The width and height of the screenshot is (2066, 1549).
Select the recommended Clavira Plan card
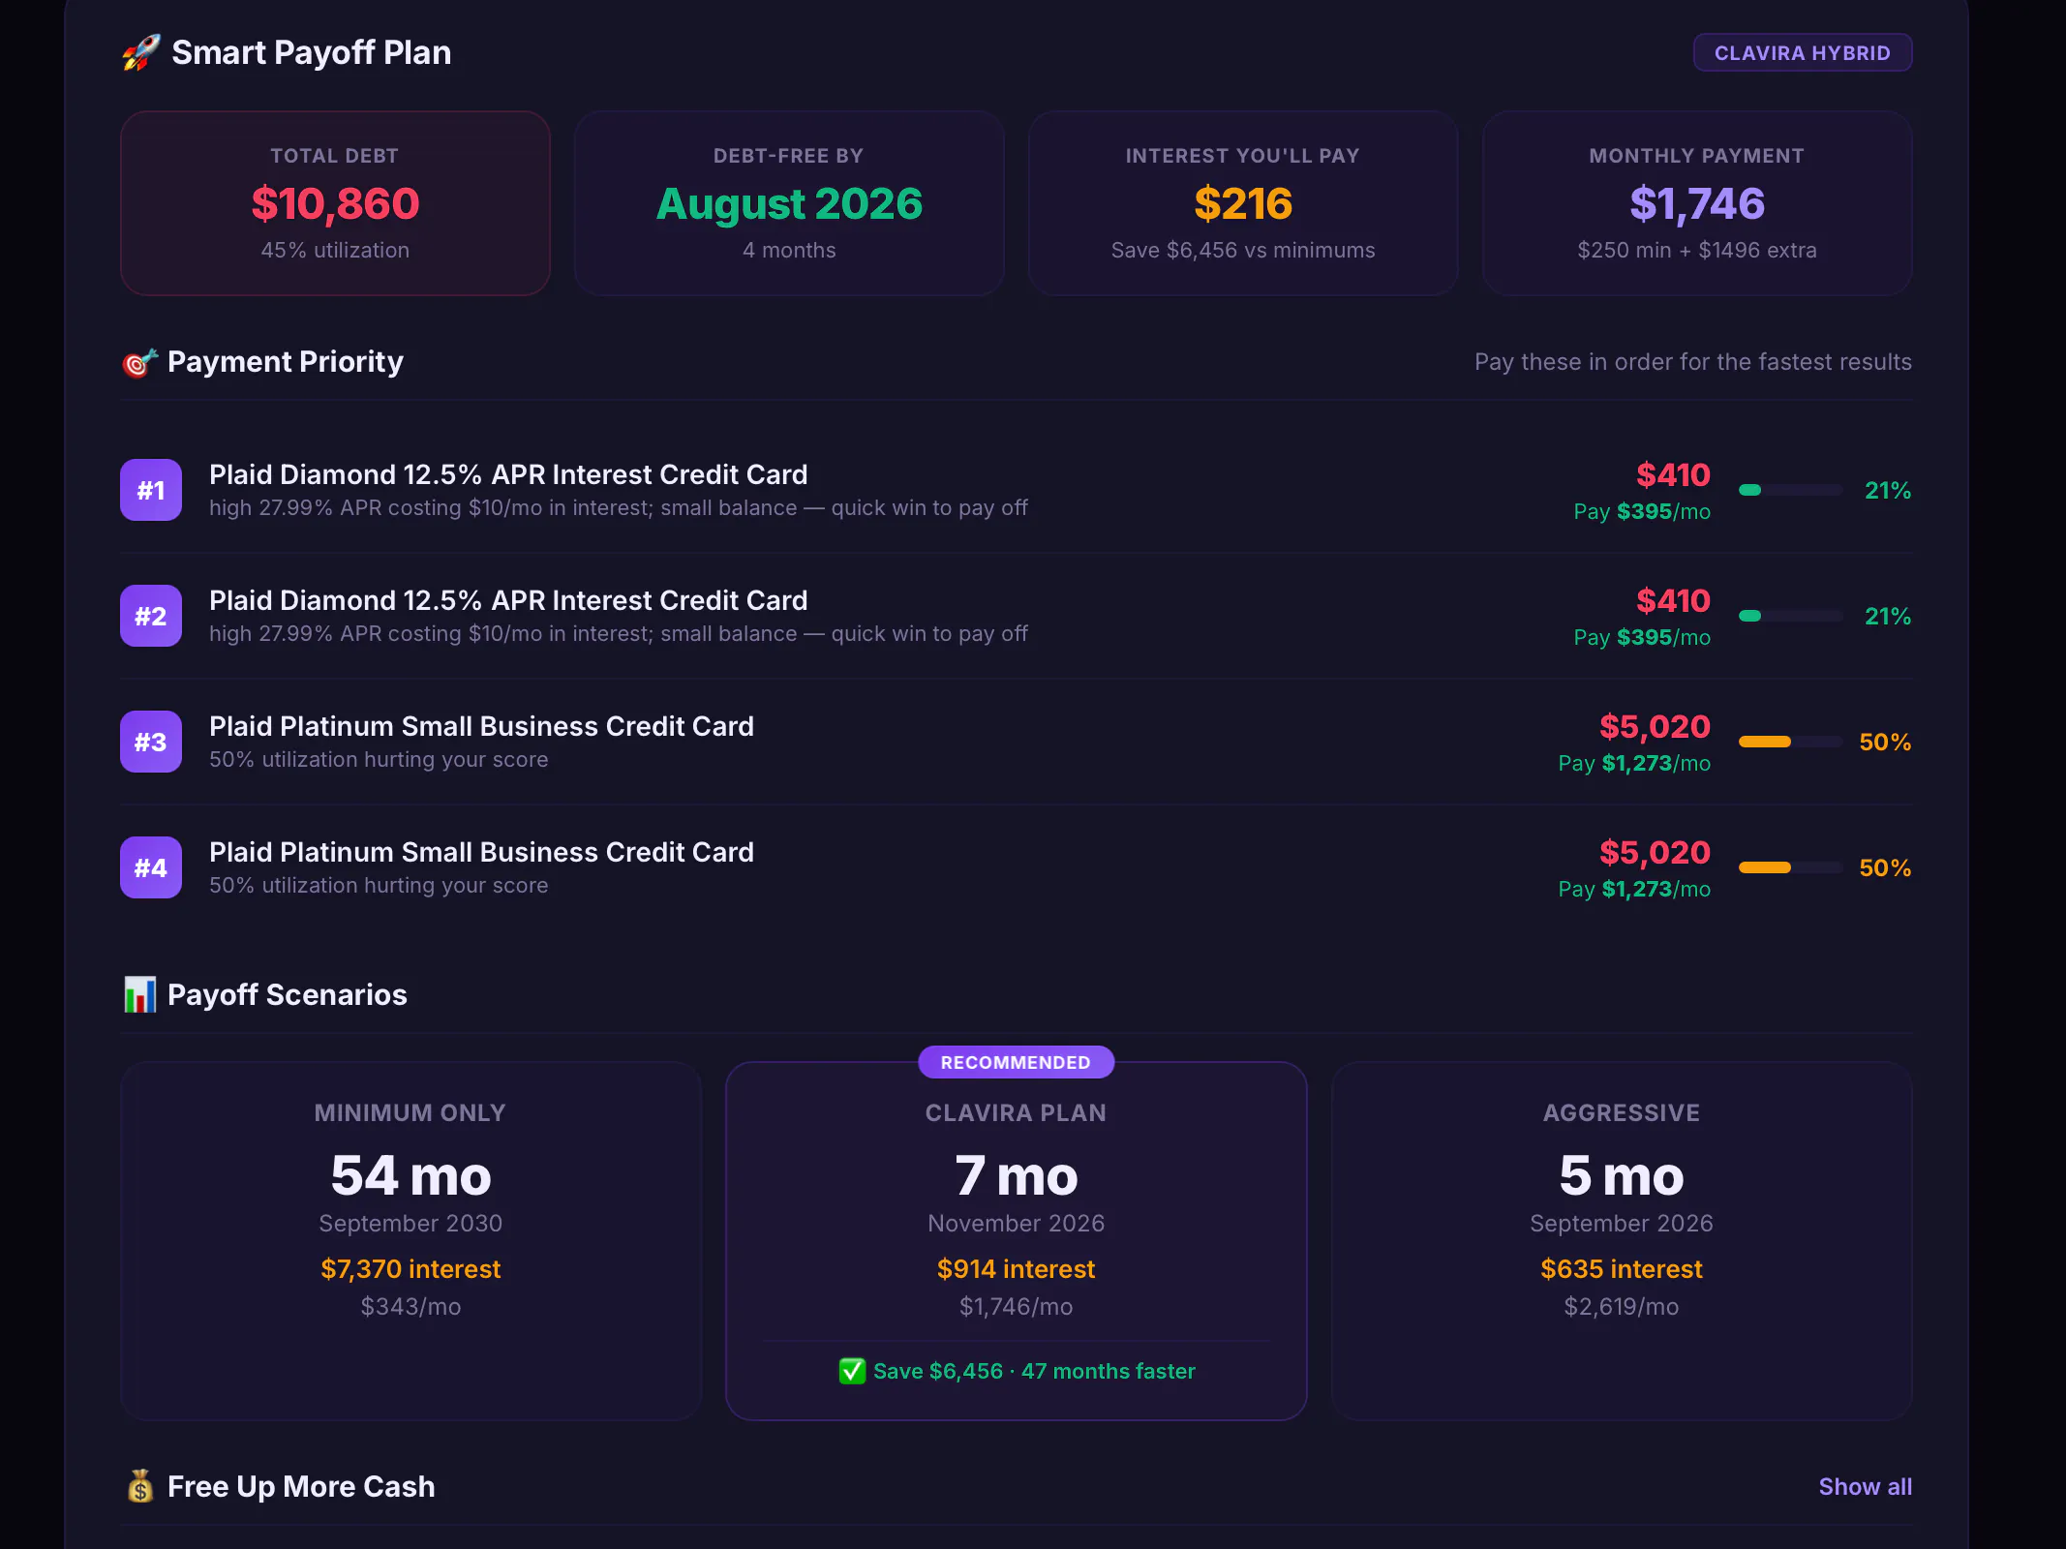1017,1240
